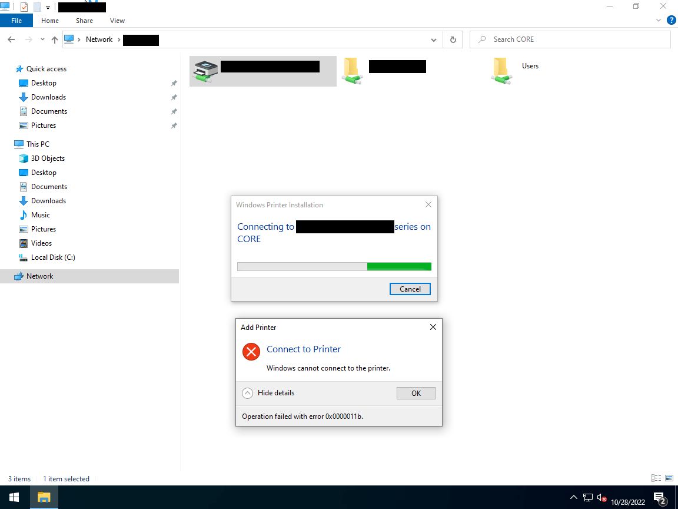Select the redacted shared folder icon
This screenshot has height=509, width=678.
pos(351,71)
